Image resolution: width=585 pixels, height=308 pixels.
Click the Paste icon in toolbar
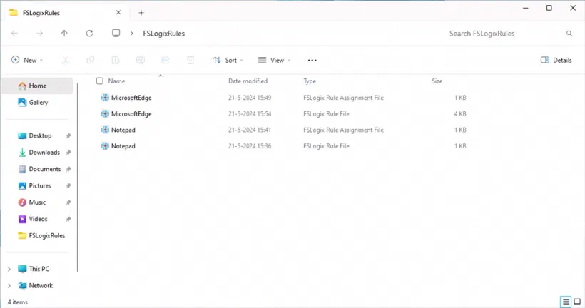[x=116, y=60]
